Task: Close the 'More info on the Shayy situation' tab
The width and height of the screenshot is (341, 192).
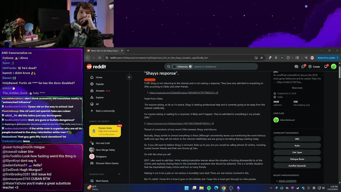Action: [122, 51]
